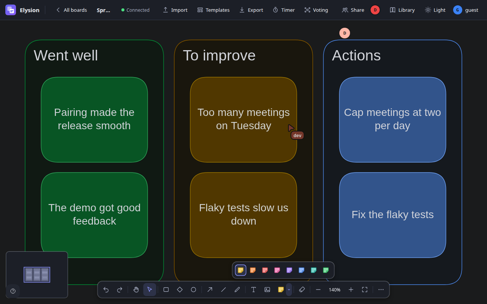
Task: Select the straight Line tool
Action: (x=223, y=290)
